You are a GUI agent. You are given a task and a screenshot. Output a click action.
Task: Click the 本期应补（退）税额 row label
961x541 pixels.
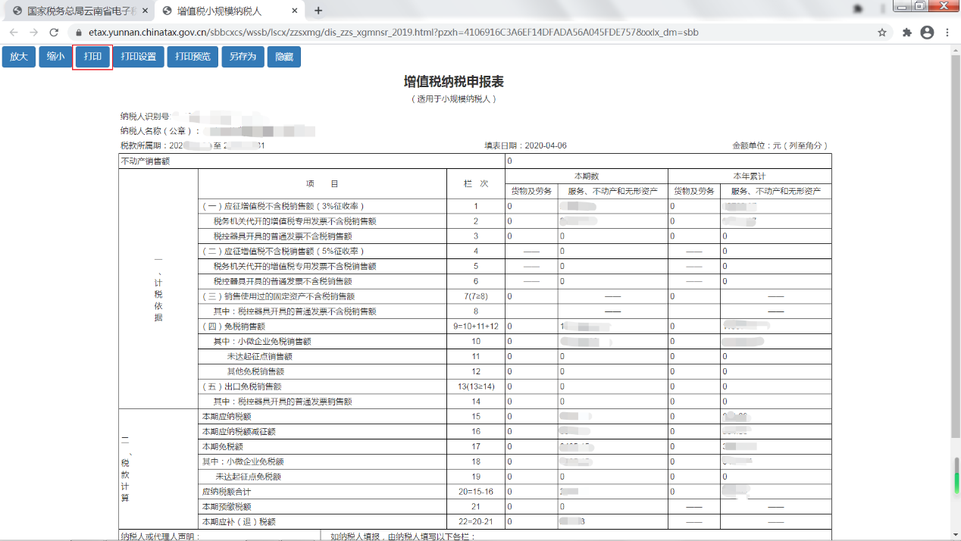point(239,522)
